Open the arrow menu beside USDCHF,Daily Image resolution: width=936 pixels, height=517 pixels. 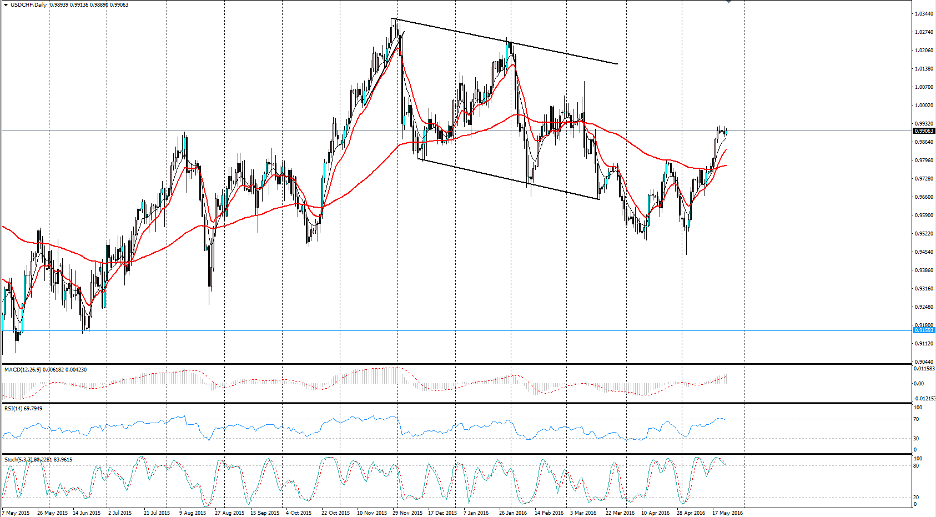[6, 4]
